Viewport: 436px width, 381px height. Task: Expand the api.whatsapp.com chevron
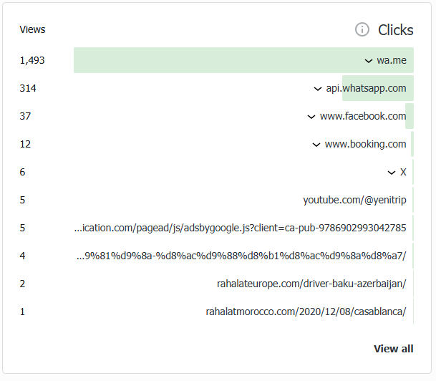[x=318, y=89]
